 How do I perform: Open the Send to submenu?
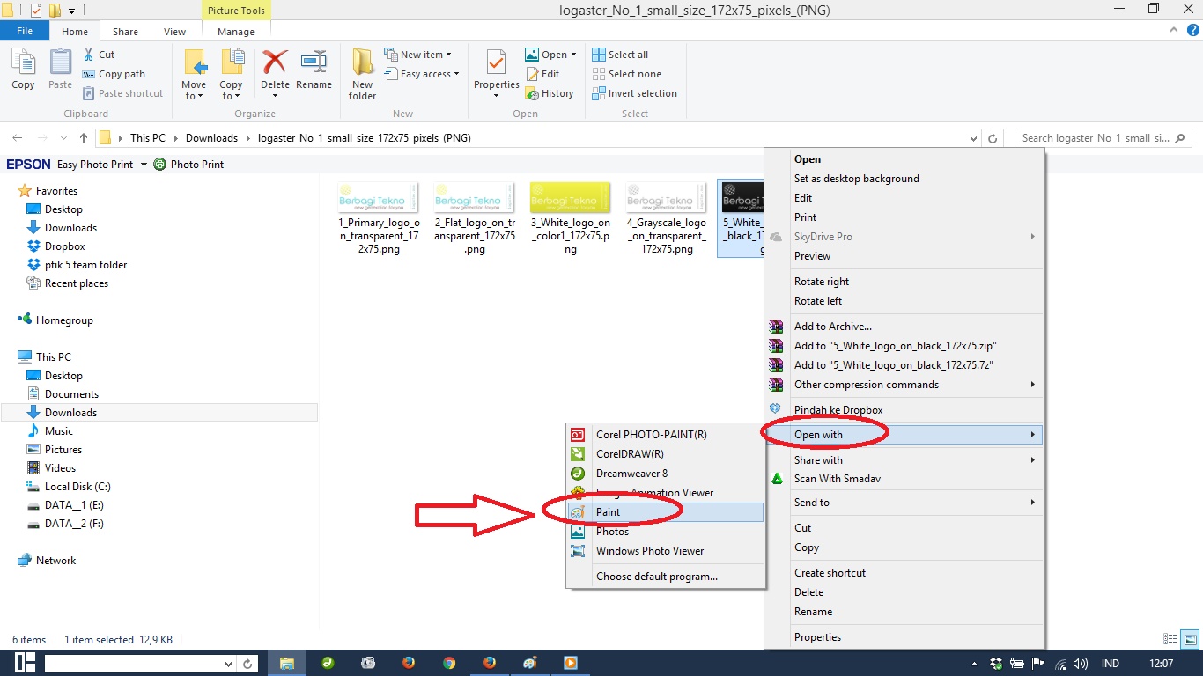coord(904,503)
